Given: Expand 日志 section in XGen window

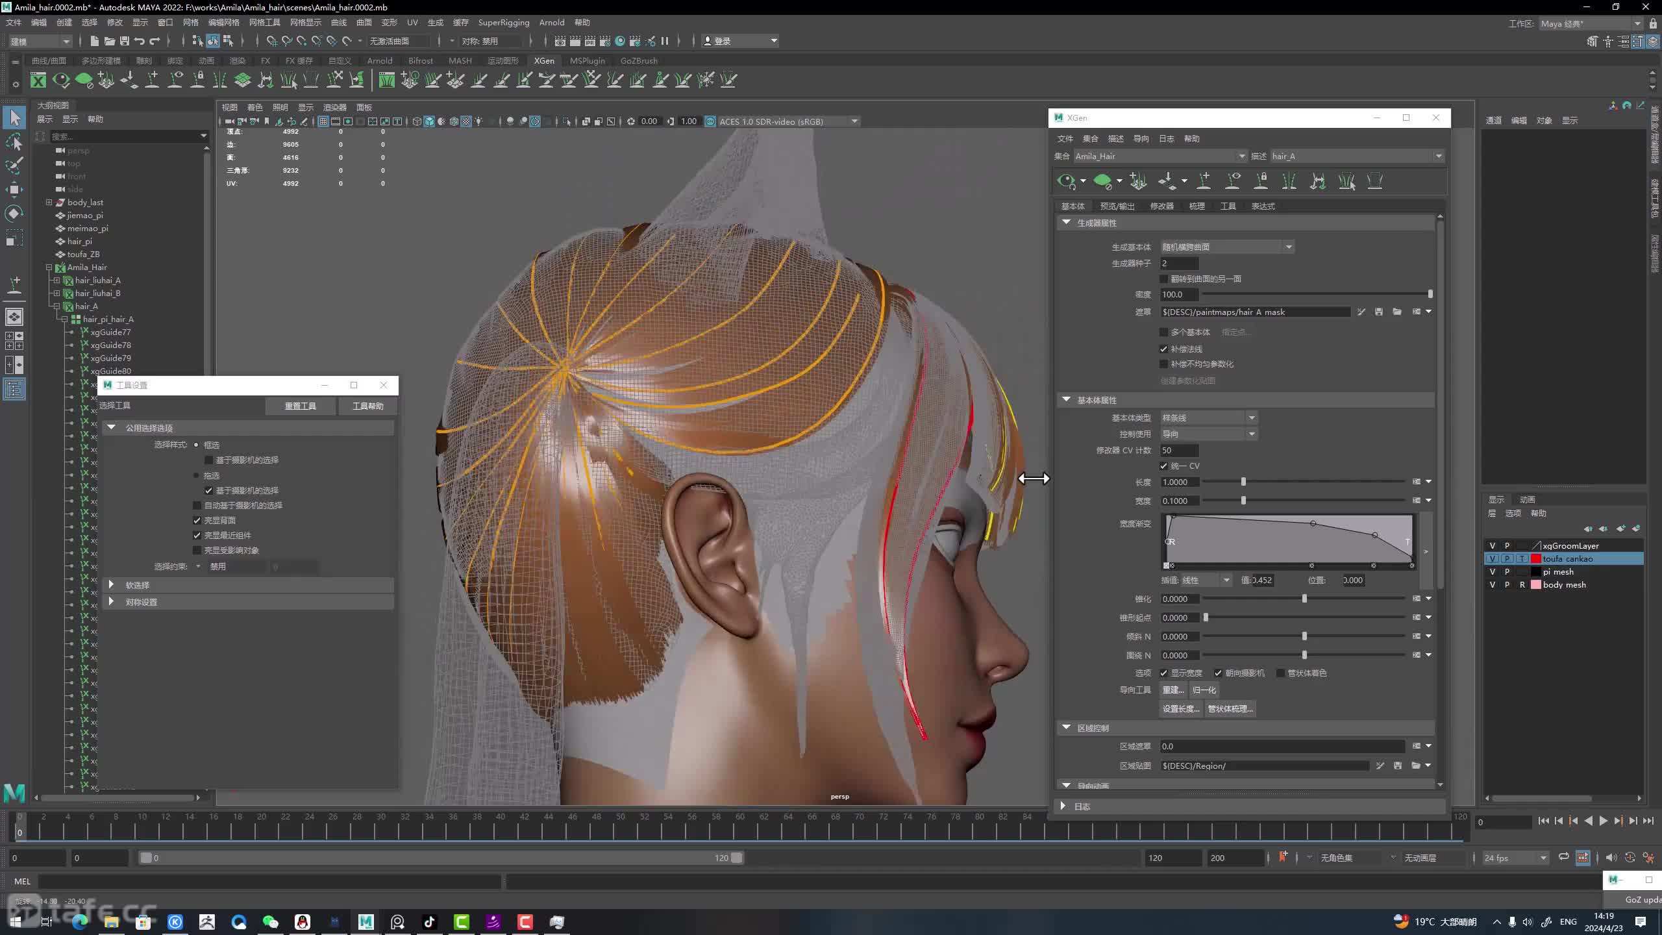Looking at the screenshot, I should 1063,806.
